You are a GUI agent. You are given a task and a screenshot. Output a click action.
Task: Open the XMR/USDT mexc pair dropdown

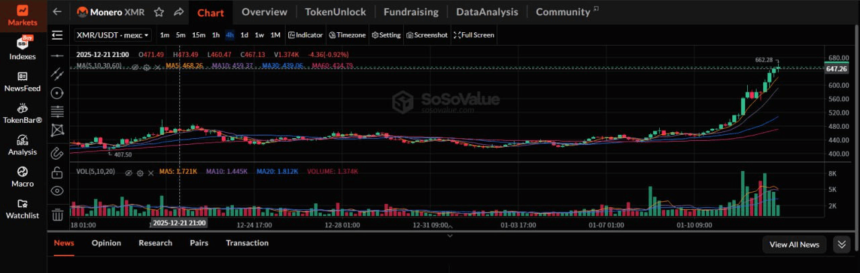[113, 35]
